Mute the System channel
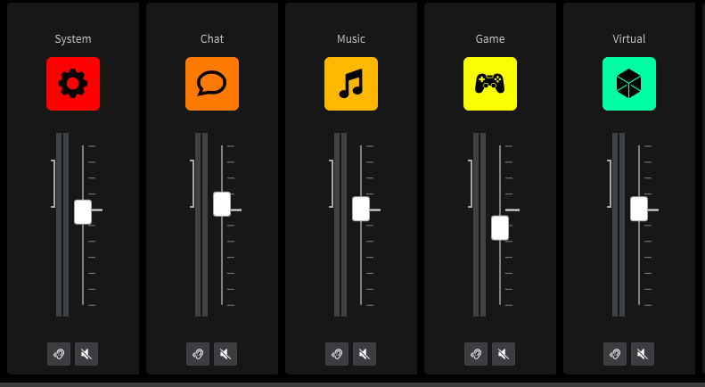The image size is (705, 387). pos(86,354)
